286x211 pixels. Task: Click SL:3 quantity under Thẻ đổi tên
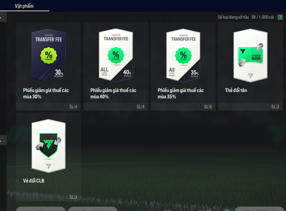275,107
